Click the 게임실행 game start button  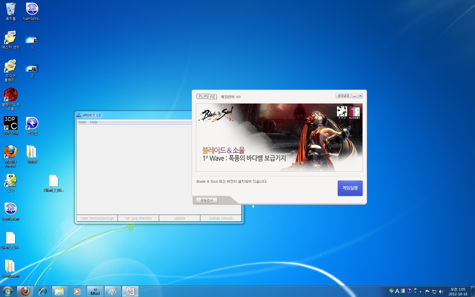[350, 188]
